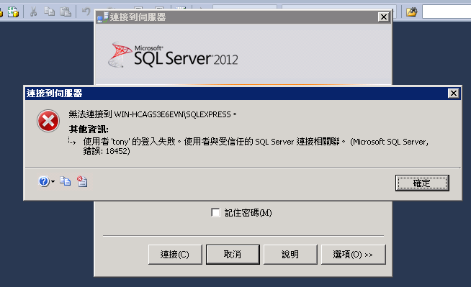Click 確定 to dismiss the error
The height and width of the screenshot is (287, 471).
[422, 183]
